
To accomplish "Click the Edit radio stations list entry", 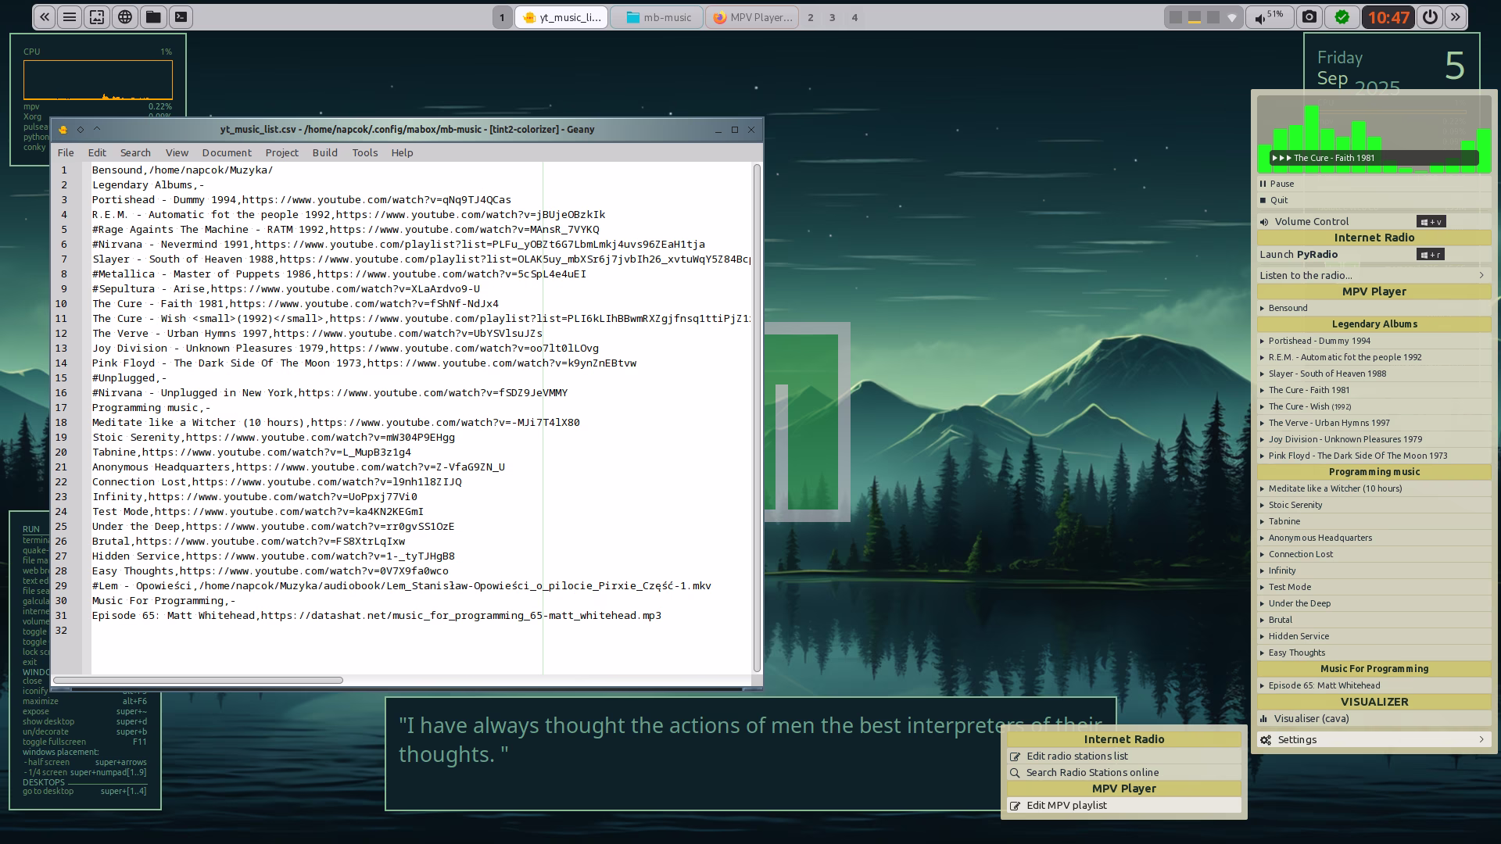I will point(1076,756).
